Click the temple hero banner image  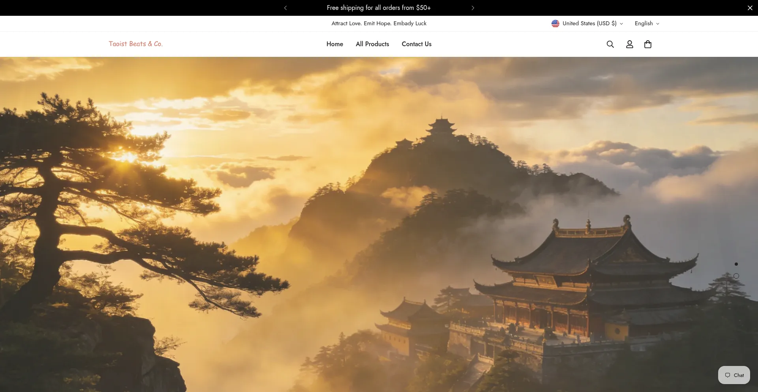click(379, 224)
